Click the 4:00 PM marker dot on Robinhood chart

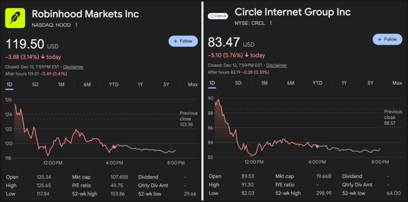pyautogui.click(x=114, y=147)
